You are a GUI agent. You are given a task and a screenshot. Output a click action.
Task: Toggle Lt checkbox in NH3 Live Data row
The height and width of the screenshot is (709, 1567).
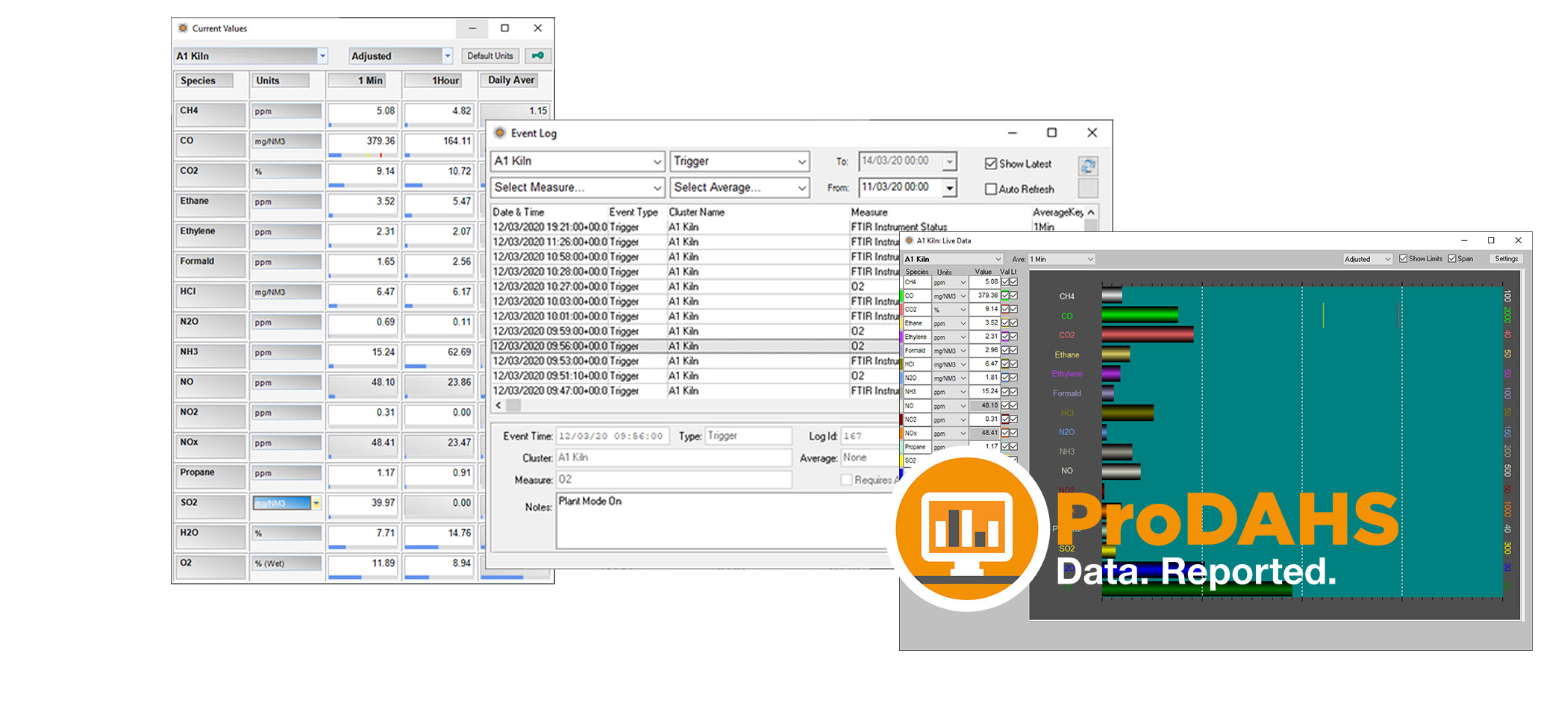coord(1013,391)
